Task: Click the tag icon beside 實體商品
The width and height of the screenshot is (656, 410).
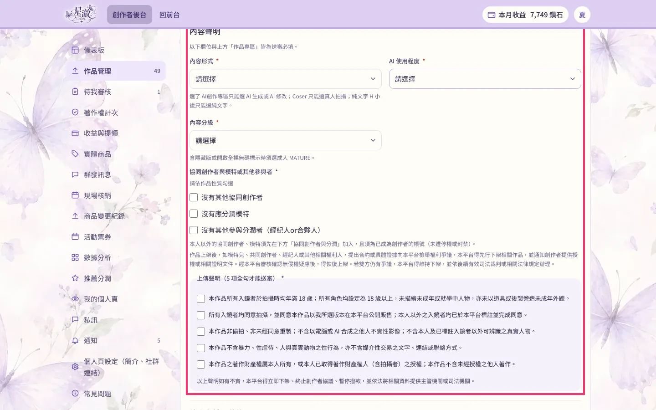Action: coord(75,154)
